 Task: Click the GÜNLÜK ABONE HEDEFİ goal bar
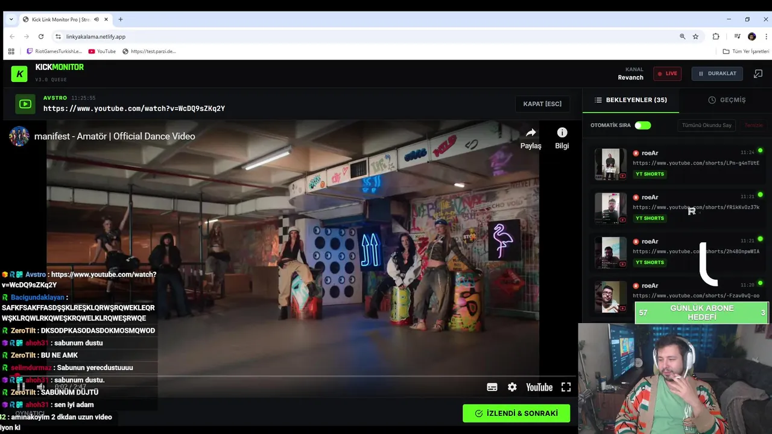pos(701,313)
